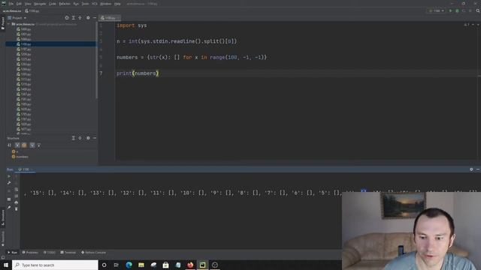The height and width of the screenshot is (270, 481).
Task: Open the Project view type dropdown
Action: pos(17,18)
